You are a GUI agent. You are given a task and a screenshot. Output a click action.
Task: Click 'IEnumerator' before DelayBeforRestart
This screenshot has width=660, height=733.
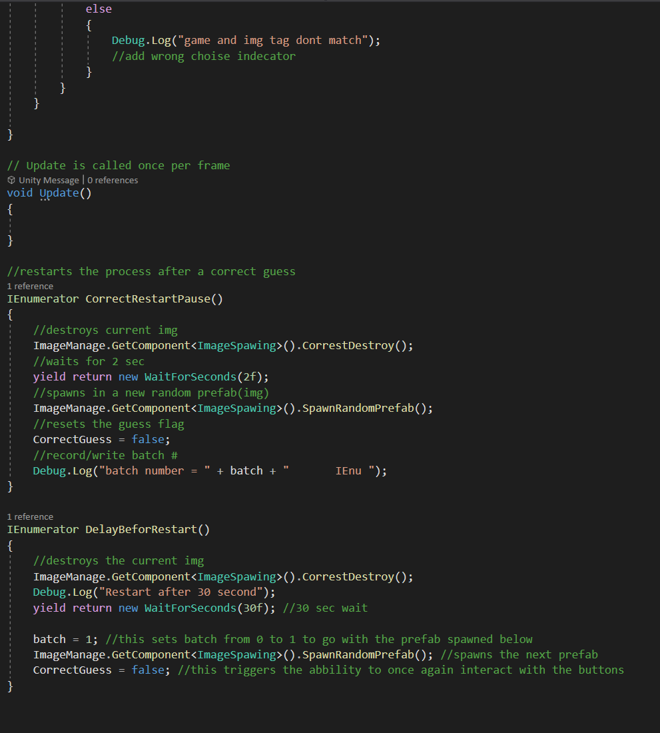[43, 529]
